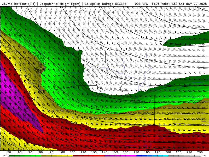This screenshot has height=157, width=209.
Task: Click the bright magenta swatch on the color bar
Action: point(133,155)
